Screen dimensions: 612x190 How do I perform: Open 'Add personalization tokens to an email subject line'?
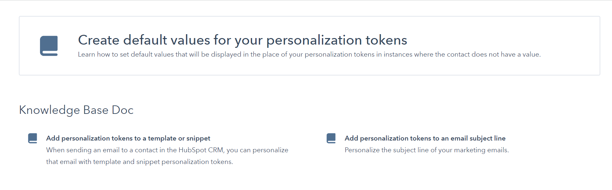(425, 138)
